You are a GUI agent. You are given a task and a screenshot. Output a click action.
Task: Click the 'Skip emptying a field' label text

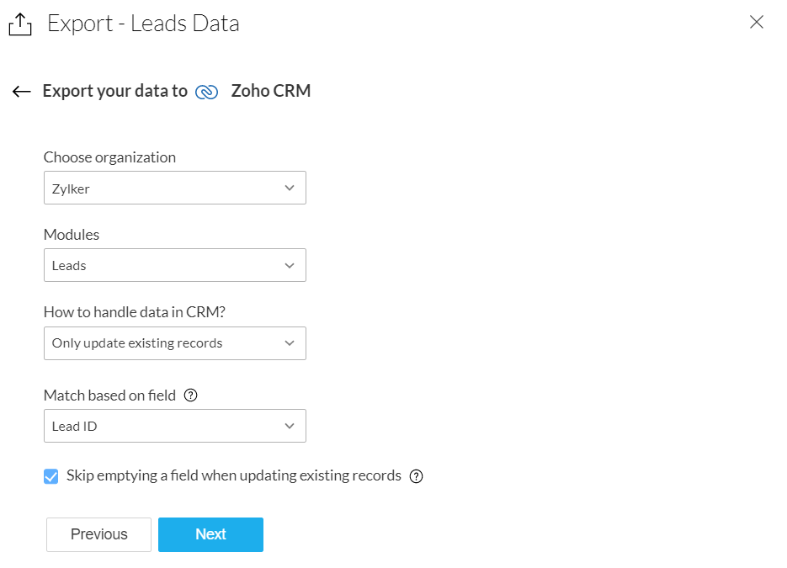234,475
